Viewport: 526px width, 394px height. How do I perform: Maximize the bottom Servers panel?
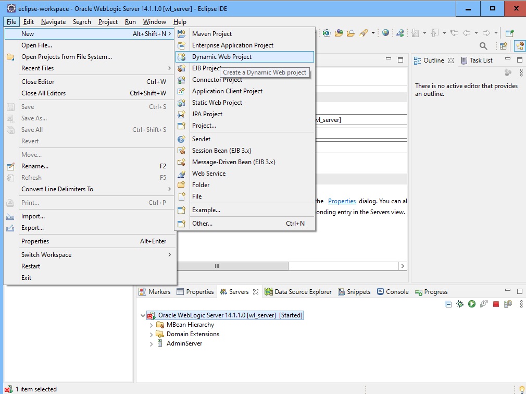click(520, 291)
